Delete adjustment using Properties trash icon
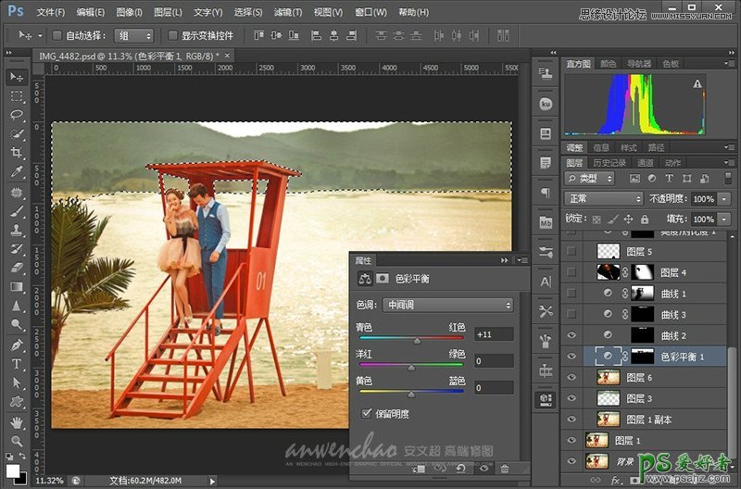Image resolution: width=741 pixels, height=489 pixels. [x=505, y=470]
